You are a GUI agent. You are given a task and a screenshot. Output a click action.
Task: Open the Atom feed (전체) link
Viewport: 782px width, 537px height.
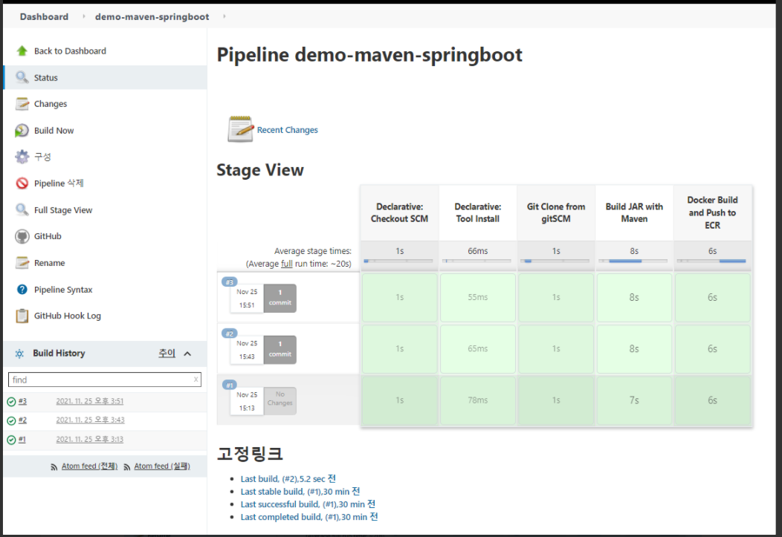coord(90,466)
